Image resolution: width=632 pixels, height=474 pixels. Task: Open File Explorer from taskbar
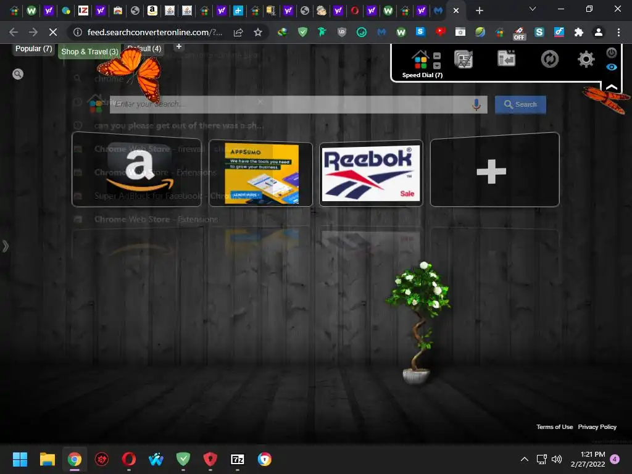coord(47,459)
